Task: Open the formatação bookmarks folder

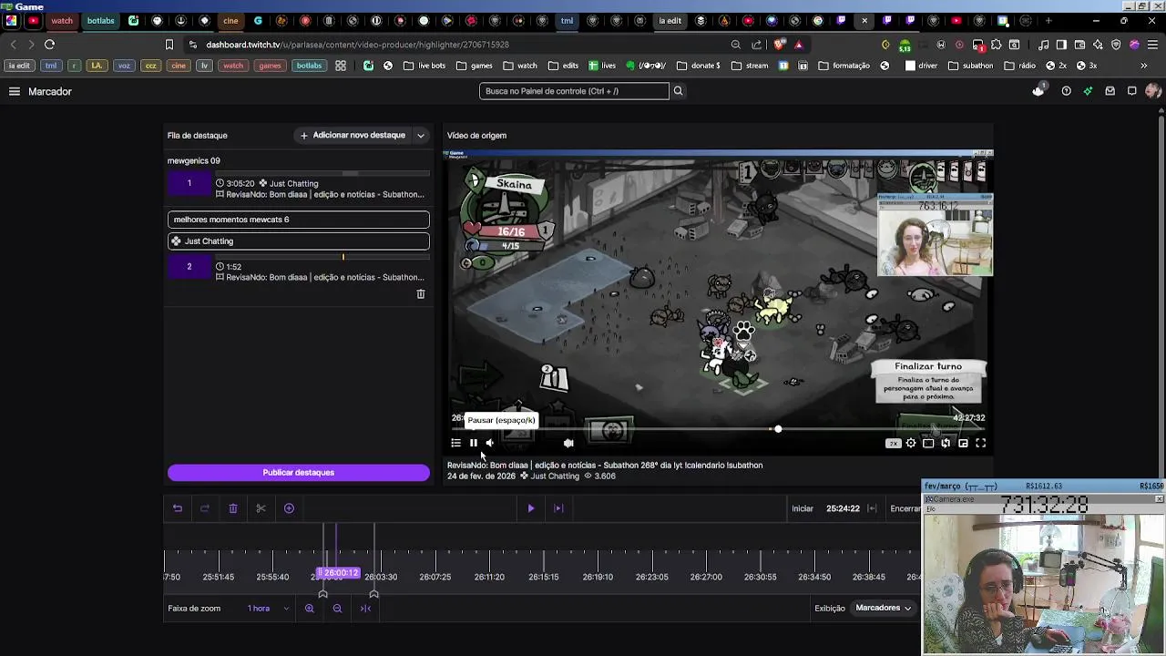Action: (844, 66)
